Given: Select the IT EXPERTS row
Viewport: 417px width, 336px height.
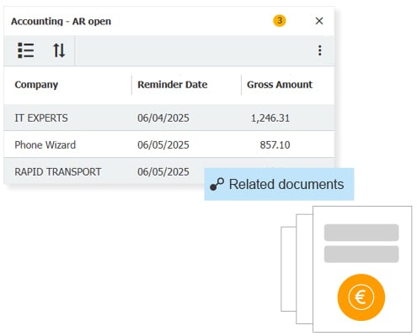Looking at the screenshot, I should pyautogui.click(x=168, y=118).
